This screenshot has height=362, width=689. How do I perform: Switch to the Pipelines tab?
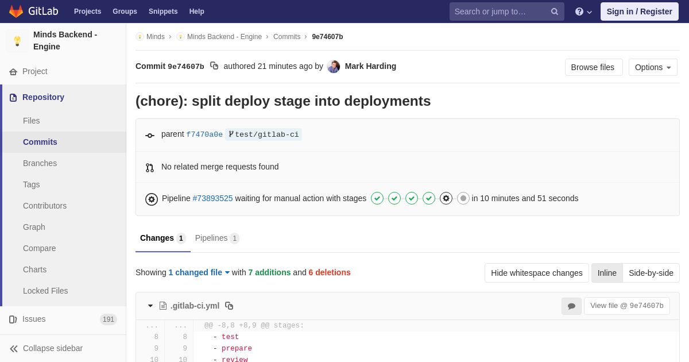pyautogui.click(x=217, y=238)
